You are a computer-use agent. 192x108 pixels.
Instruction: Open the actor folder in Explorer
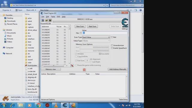coord(30,18)
